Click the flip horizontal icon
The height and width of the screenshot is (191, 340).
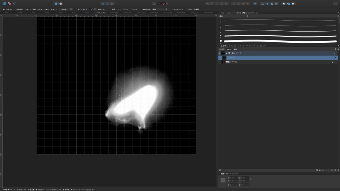pyautogui.click(x=263, y=4)
